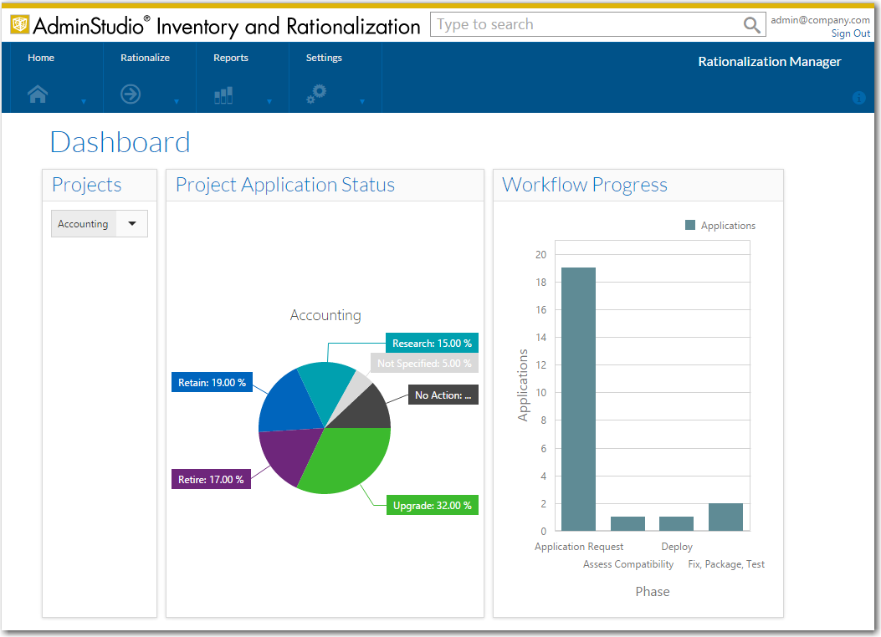Click the Accounting pie chart title
The image size is (881, 637).
[325, 315]
